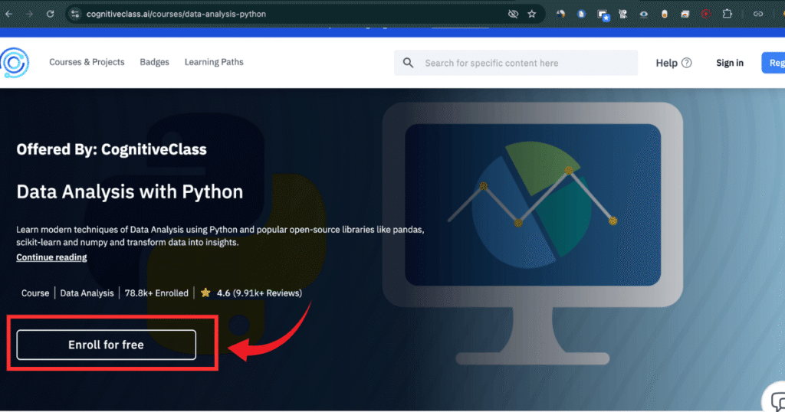The image size is (785, 412).
Task: Click the CognitiveClass logo icon
Action: point(14,63)
